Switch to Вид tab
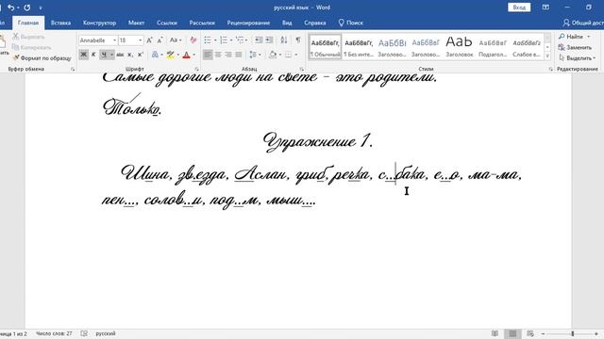Viewport: 604px width, 339px height. point(287,23)
